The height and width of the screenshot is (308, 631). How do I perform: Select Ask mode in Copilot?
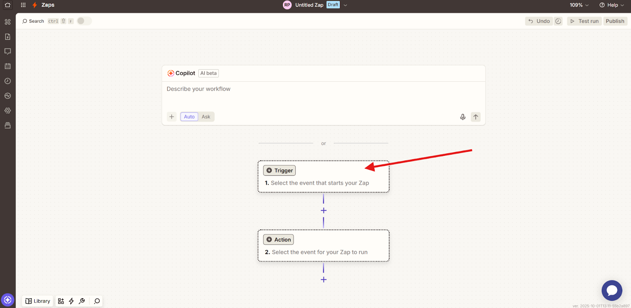point(206,117)
